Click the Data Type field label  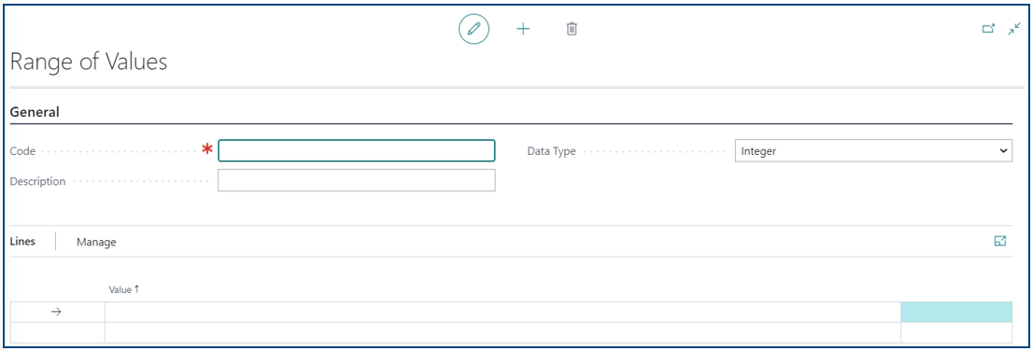pyautogui.click(x=551, y=151)
